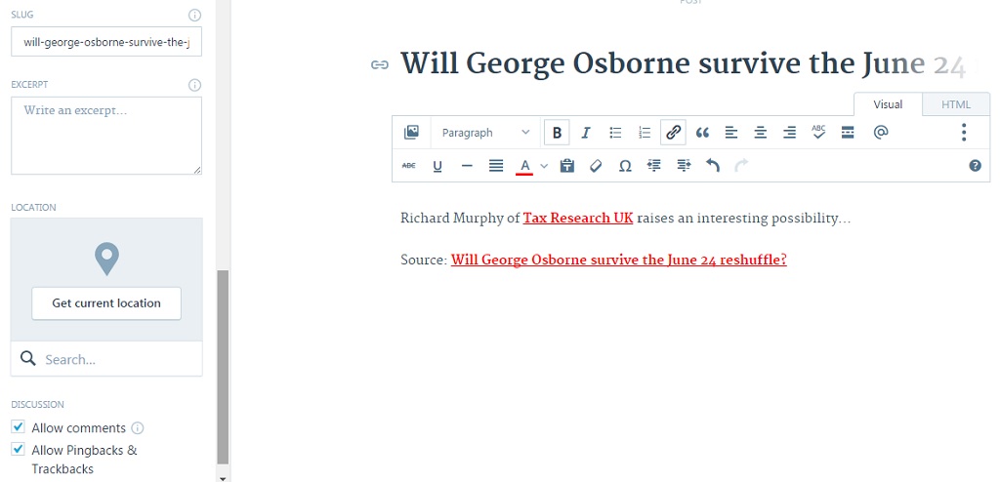This screenshot has height=482, width=1000.
Task: Click the Allow comments info icon
Action: coord(137,427)
